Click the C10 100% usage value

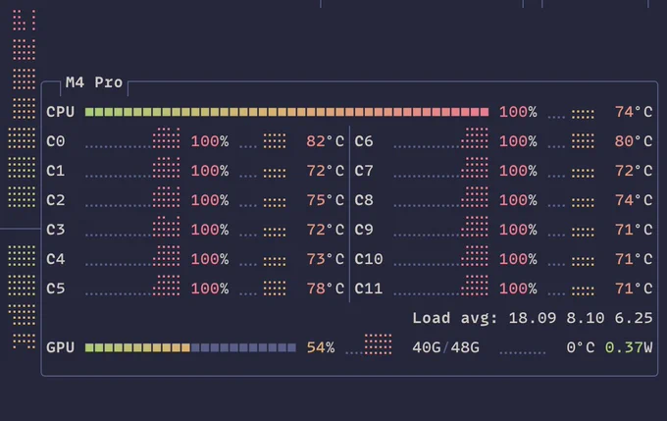(x=518, y=259)
